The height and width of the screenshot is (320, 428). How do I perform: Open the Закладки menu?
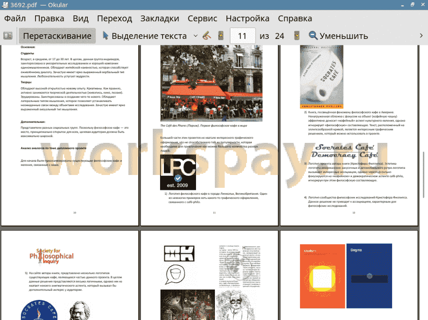(x=160, y=18)
